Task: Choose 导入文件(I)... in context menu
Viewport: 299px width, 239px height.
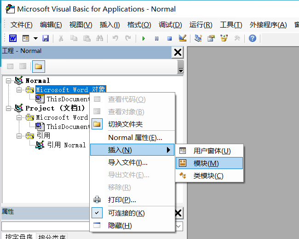Action: coord(132,163)
